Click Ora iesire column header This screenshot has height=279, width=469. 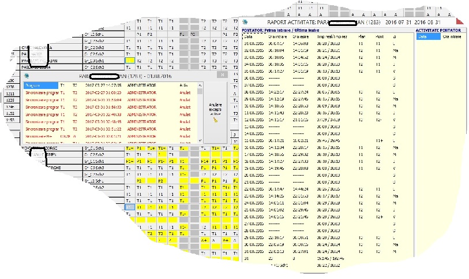(301, 37)
